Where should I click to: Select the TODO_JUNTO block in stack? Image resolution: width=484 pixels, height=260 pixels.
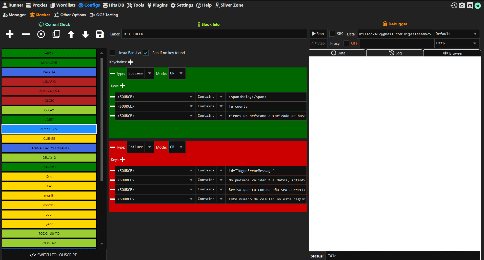(x=49, y=233)
